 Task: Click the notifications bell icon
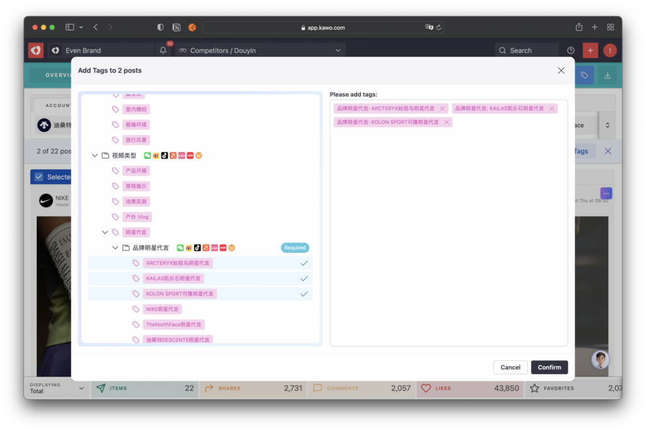coord(163,50)
